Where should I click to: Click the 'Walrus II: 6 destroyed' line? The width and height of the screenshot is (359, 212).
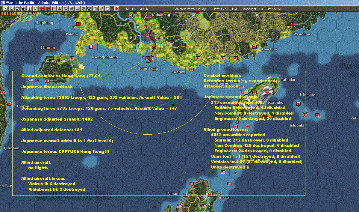tap(52, 184)
